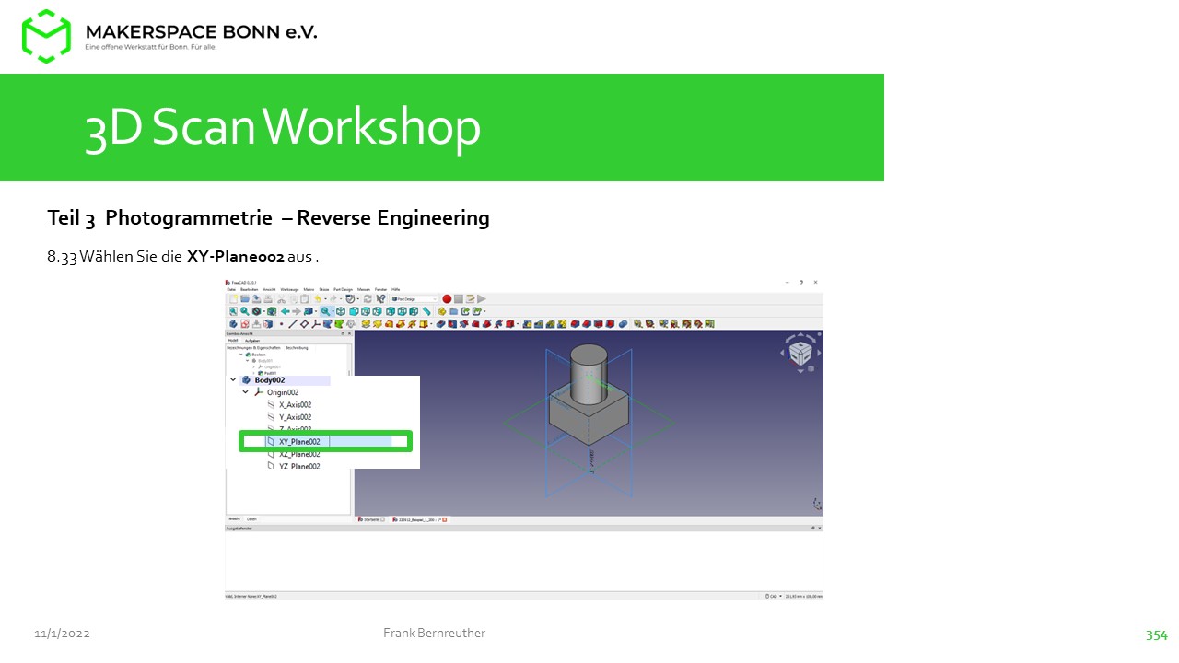Open the Part Design workbench dropdown
The width and height of the screenshot is (1179, 663).
pos(414,299)
